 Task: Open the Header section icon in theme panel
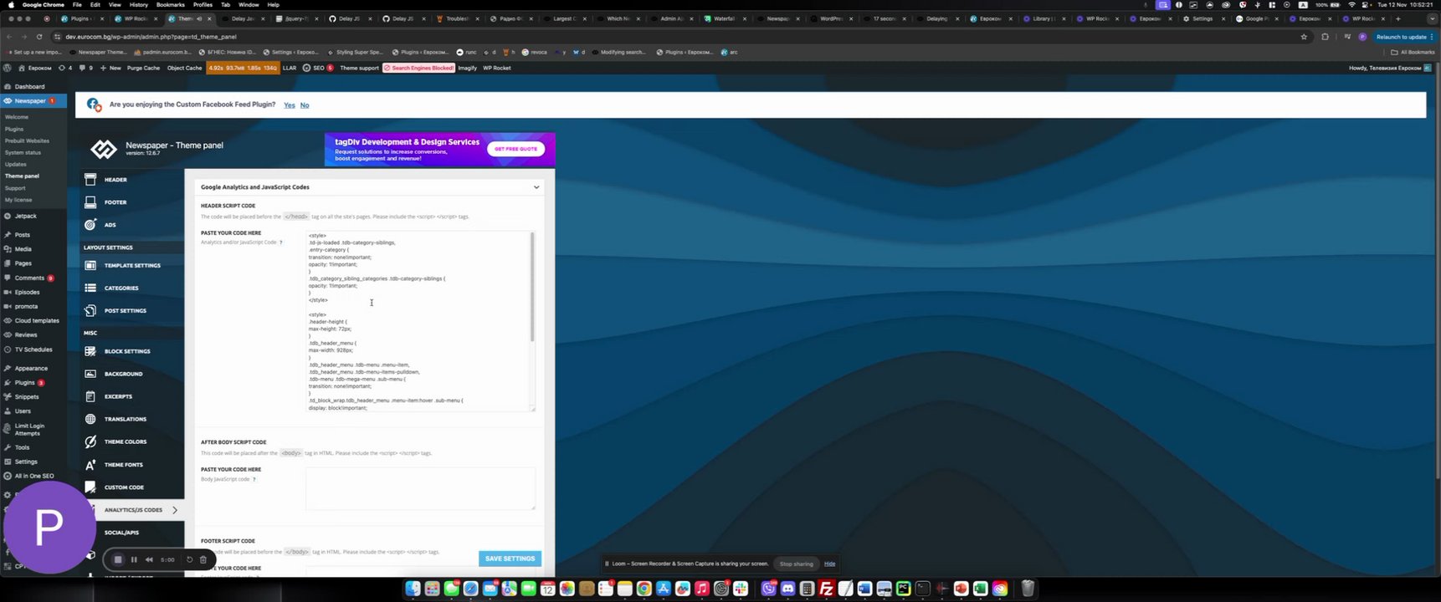90,180
